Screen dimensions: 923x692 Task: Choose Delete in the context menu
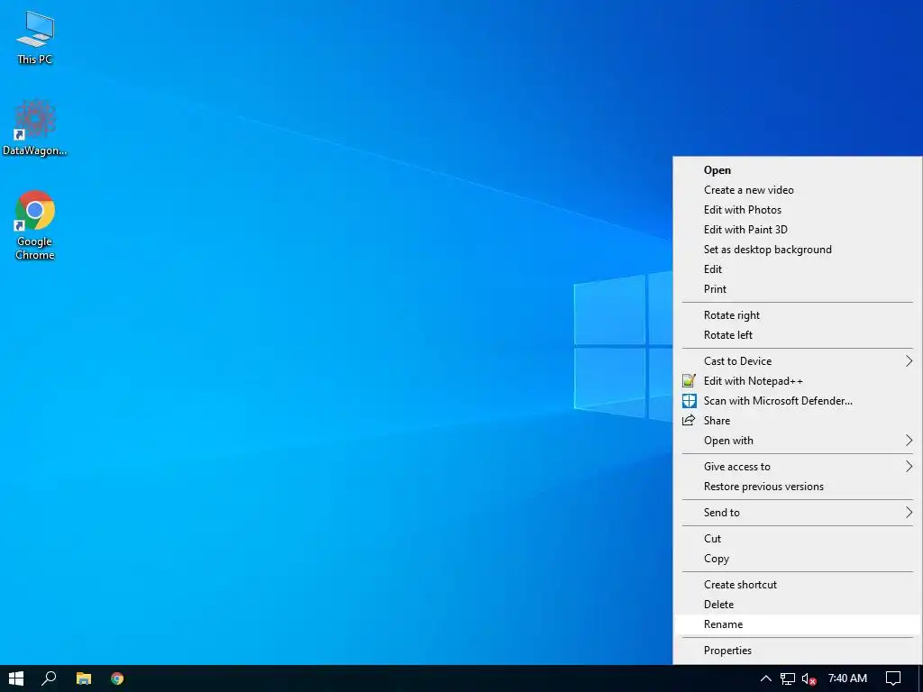coord(797,605)
